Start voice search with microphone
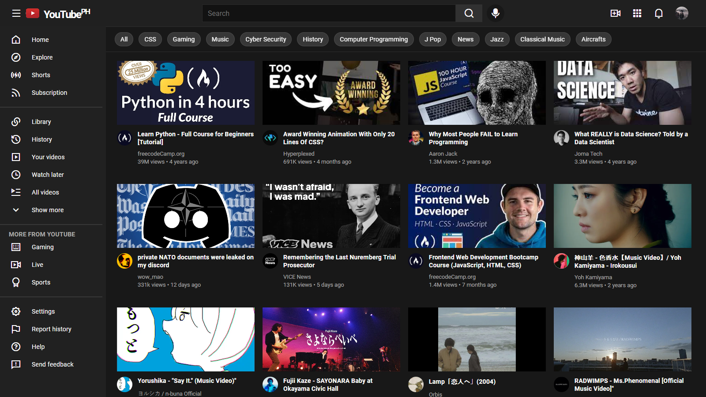The height and width of the screenshot is (397, 706). [496, 13]
